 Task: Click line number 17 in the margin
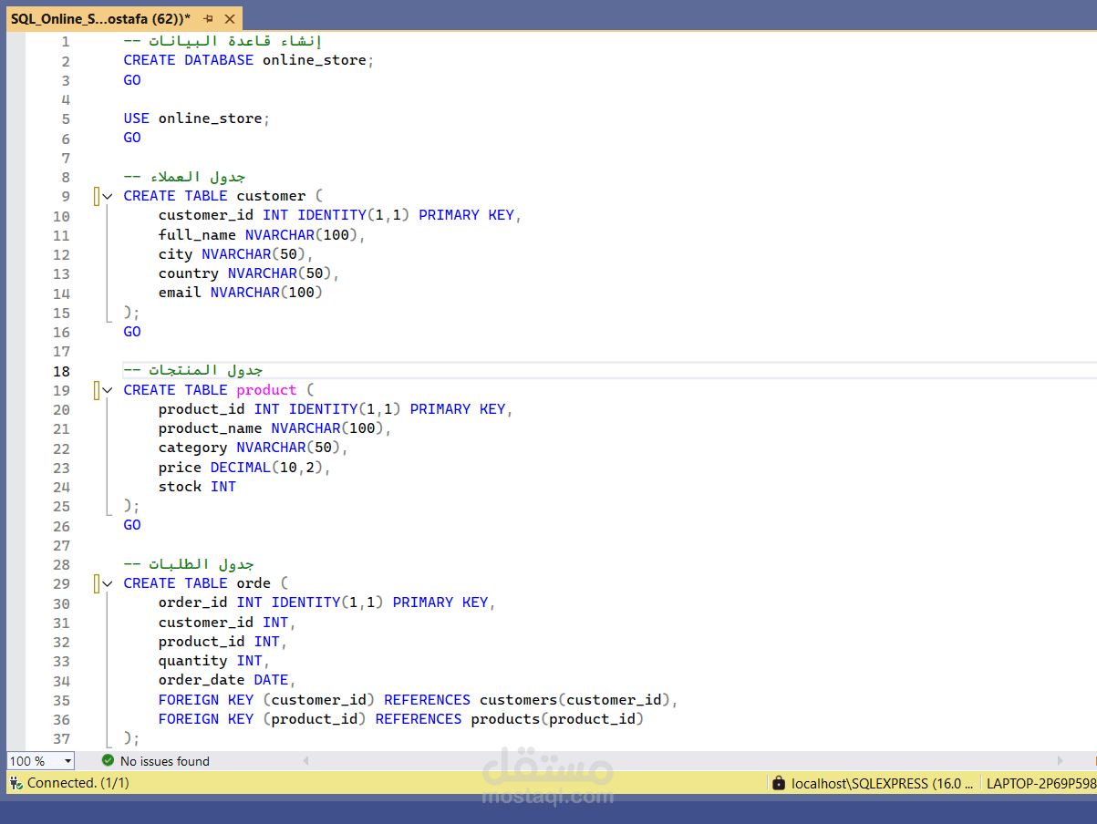[61, 351]
